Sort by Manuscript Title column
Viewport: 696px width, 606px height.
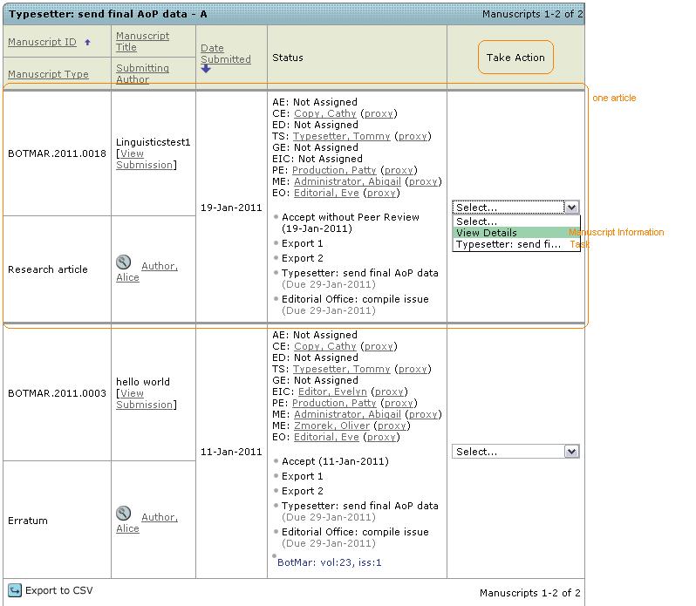pos(142,42)
